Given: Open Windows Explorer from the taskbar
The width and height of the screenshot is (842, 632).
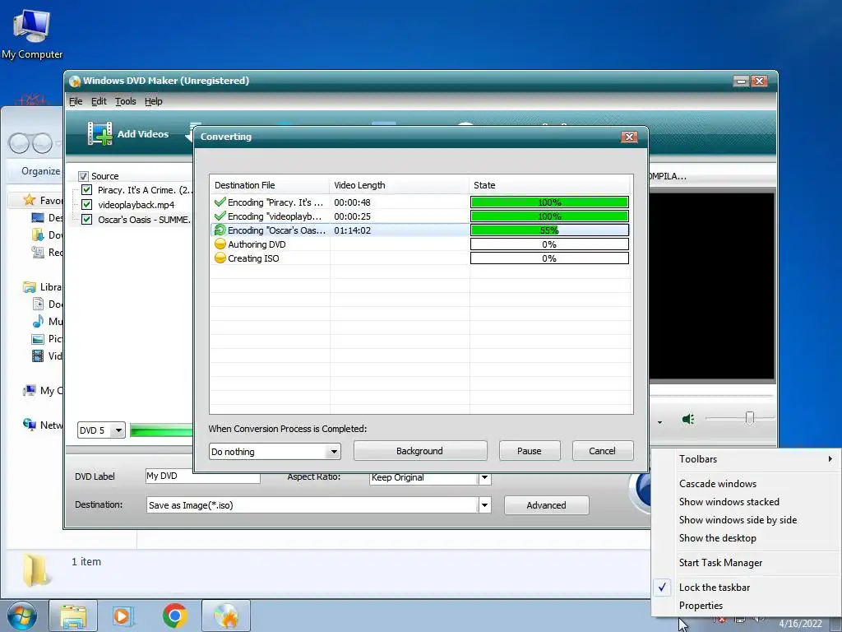Looking at the screenshot, I should tap(73, 616).
